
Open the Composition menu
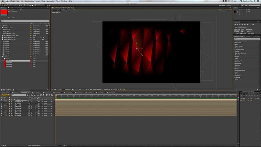pos(30,1)
